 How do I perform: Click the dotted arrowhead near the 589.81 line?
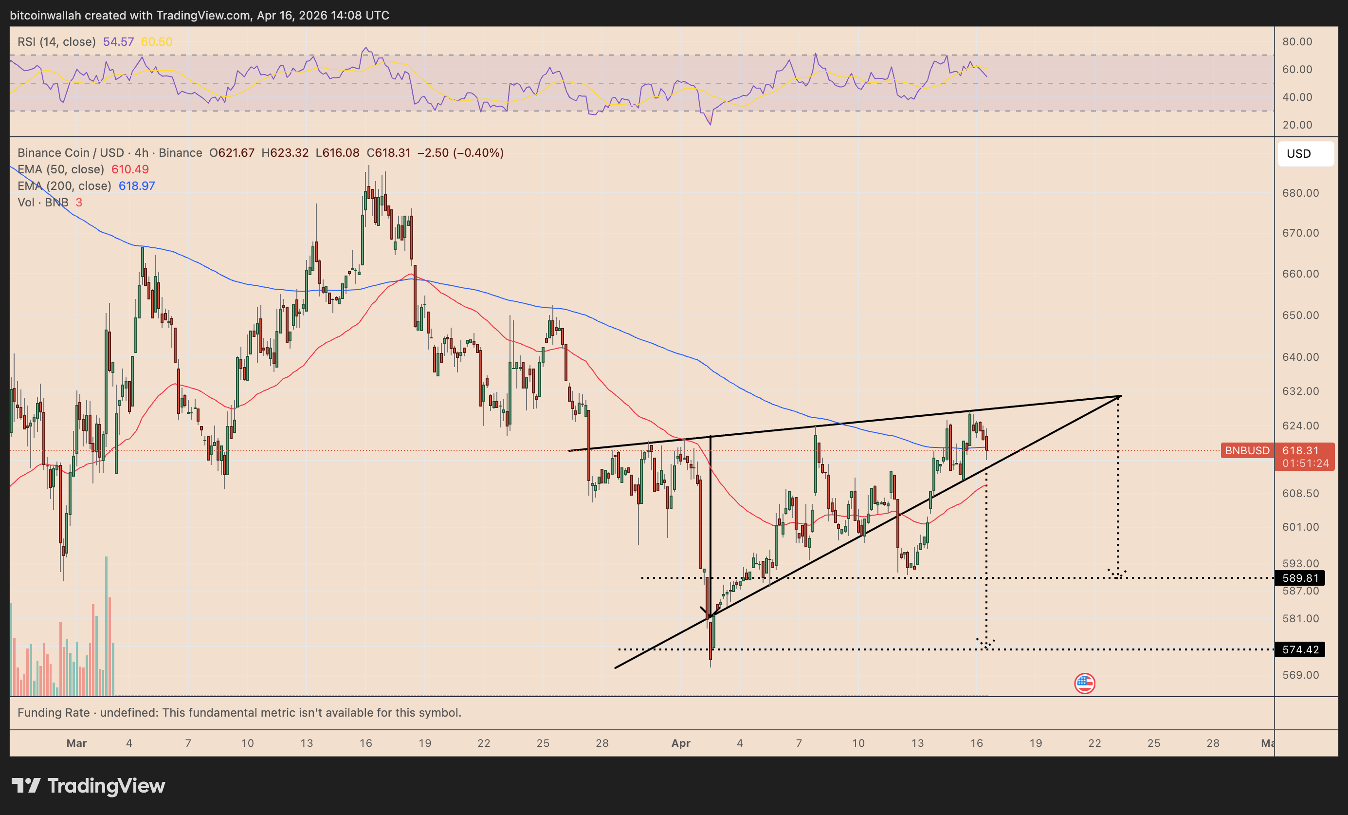[x=1117, y=574]
